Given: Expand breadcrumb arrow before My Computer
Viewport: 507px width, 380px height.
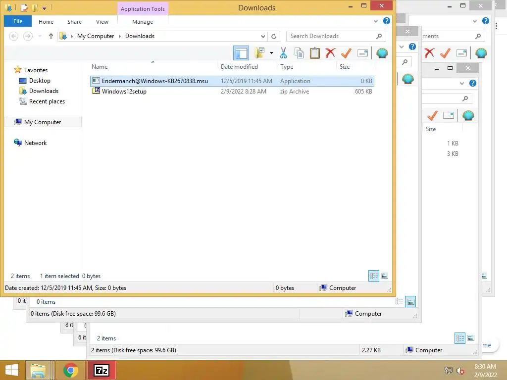Looking at the screenshot, I should tap(71, 36).
